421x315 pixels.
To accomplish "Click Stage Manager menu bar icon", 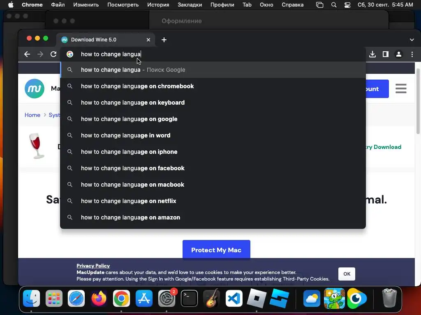I will pyautogui.click(x=319, y=5).
